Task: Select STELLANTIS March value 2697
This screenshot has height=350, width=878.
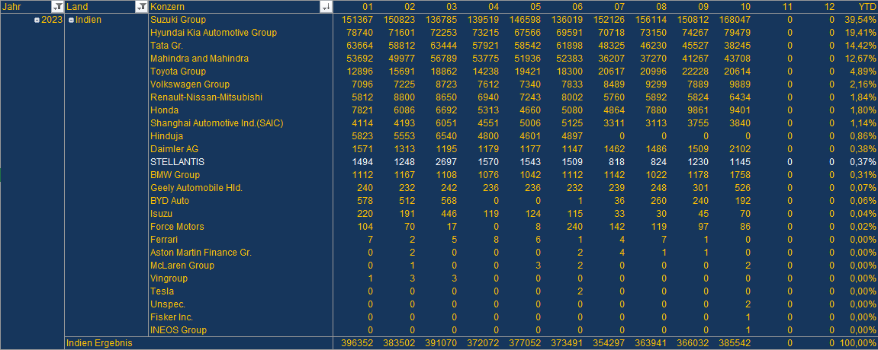Action: pos(447,162)
